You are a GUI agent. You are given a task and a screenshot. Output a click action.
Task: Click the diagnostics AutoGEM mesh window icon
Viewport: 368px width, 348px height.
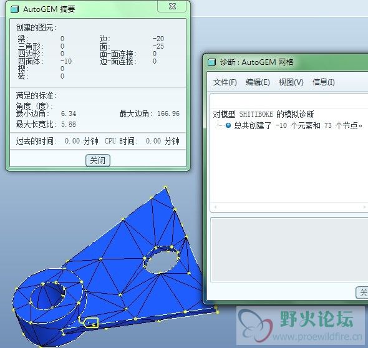tap(211, 62)
